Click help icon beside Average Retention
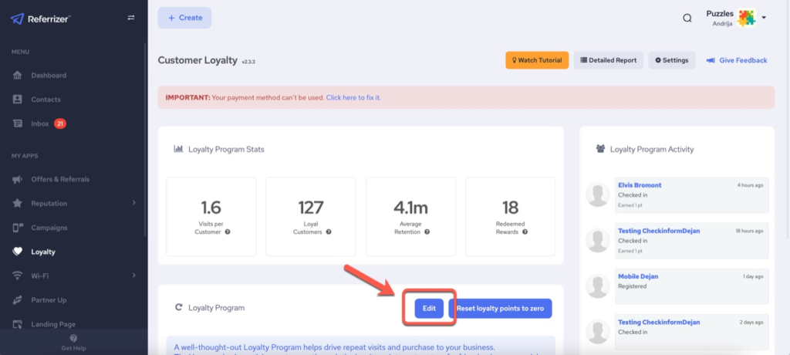This screenshot has height=355, width=790. [427, 232]
